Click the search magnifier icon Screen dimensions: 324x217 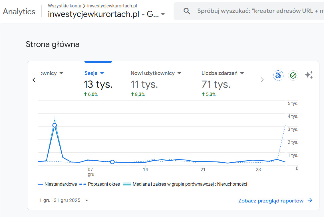coord(187,11)
